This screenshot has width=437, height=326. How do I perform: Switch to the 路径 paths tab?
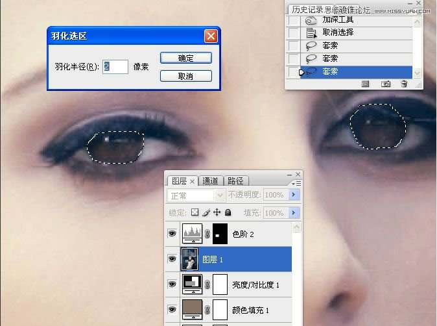[236, 181]
